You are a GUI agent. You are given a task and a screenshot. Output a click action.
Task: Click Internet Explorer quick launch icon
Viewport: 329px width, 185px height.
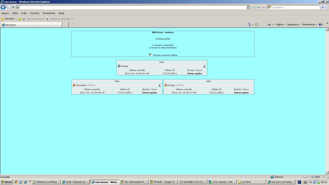25,182
